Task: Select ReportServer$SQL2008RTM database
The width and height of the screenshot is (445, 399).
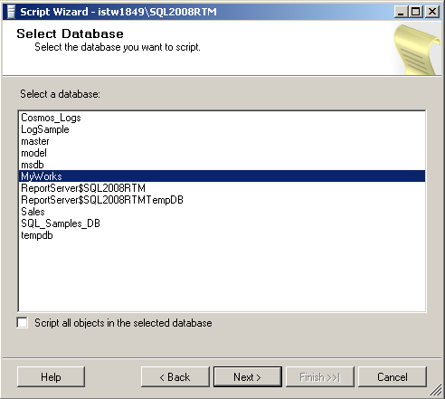Action: (222, 188)
